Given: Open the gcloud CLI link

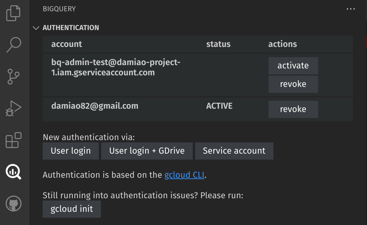Looking at the screenshot, I should coord(184,175).
